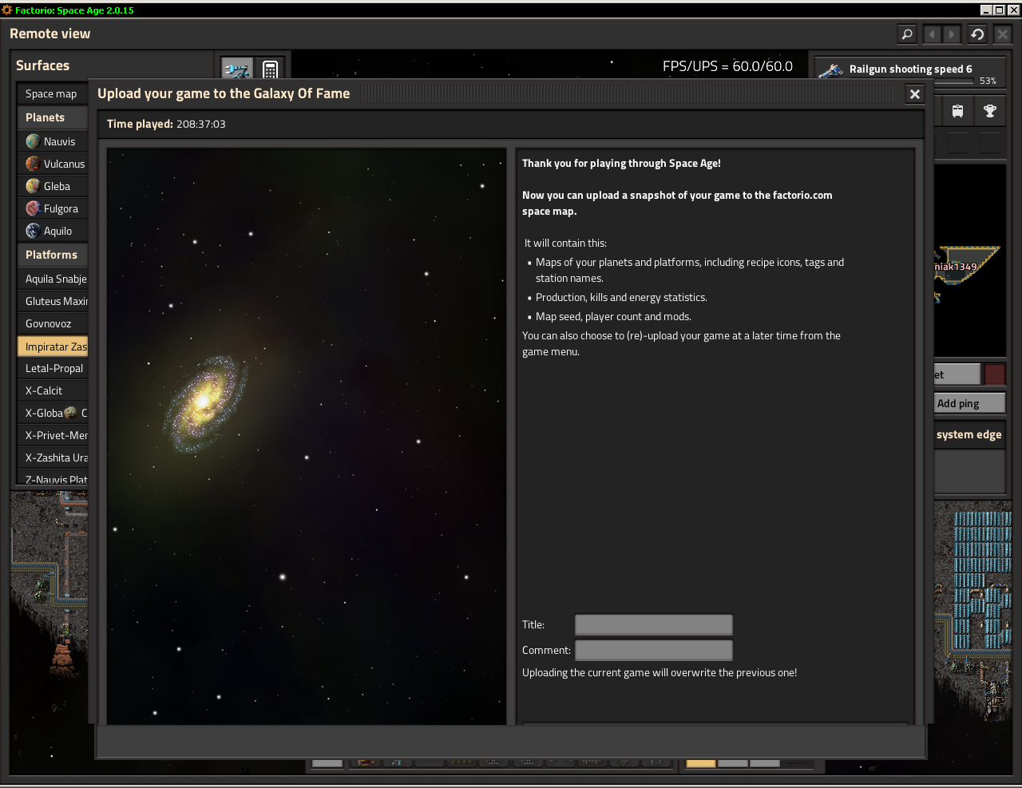The image size is (1022, 788).
Task: Open the achievements trophy icon
Action: (x=990, y=111)
